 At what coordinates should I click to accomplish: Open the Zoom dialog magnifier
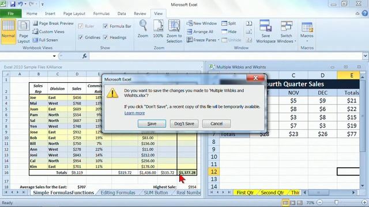tap(143, 29)
